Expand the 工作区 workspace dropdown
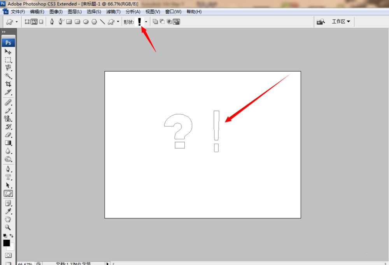This screenshot has width=389, height=265. point(341,22)
